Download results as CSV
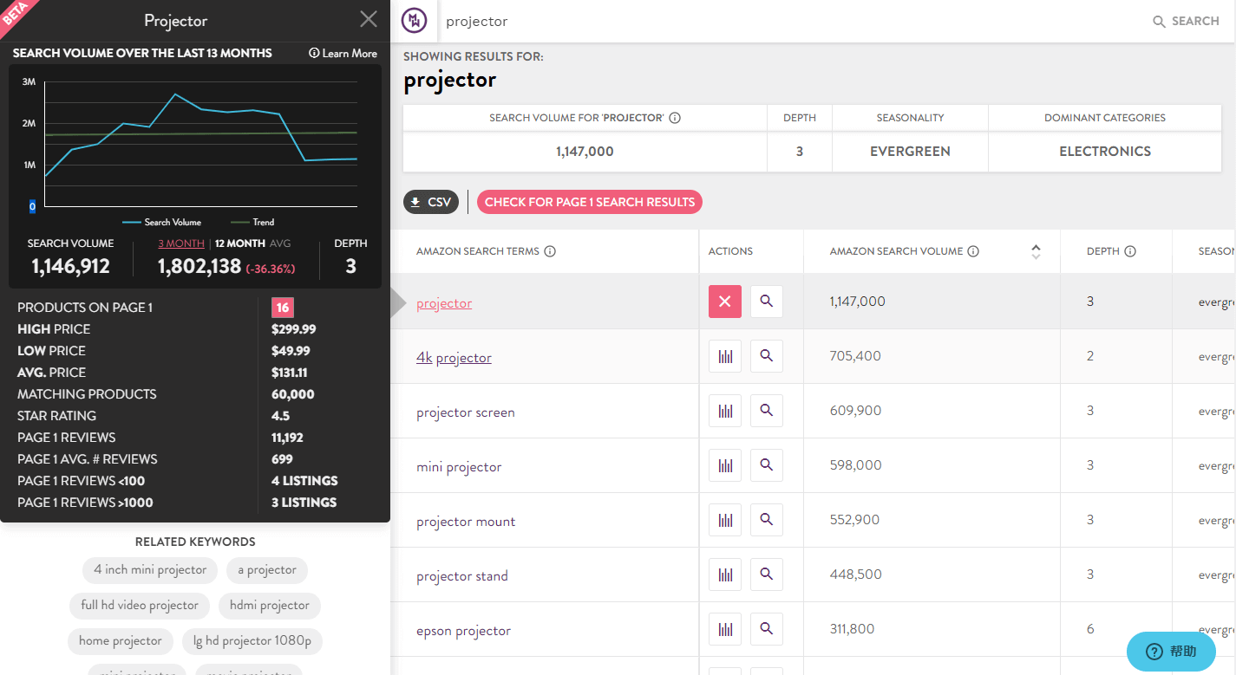The height and width of the screenshot is (675, 1236). 431,202
